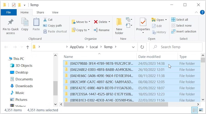Screen dimensions: 206x114
Task: Click the Cut scissors command
Action: click(48, 20)
